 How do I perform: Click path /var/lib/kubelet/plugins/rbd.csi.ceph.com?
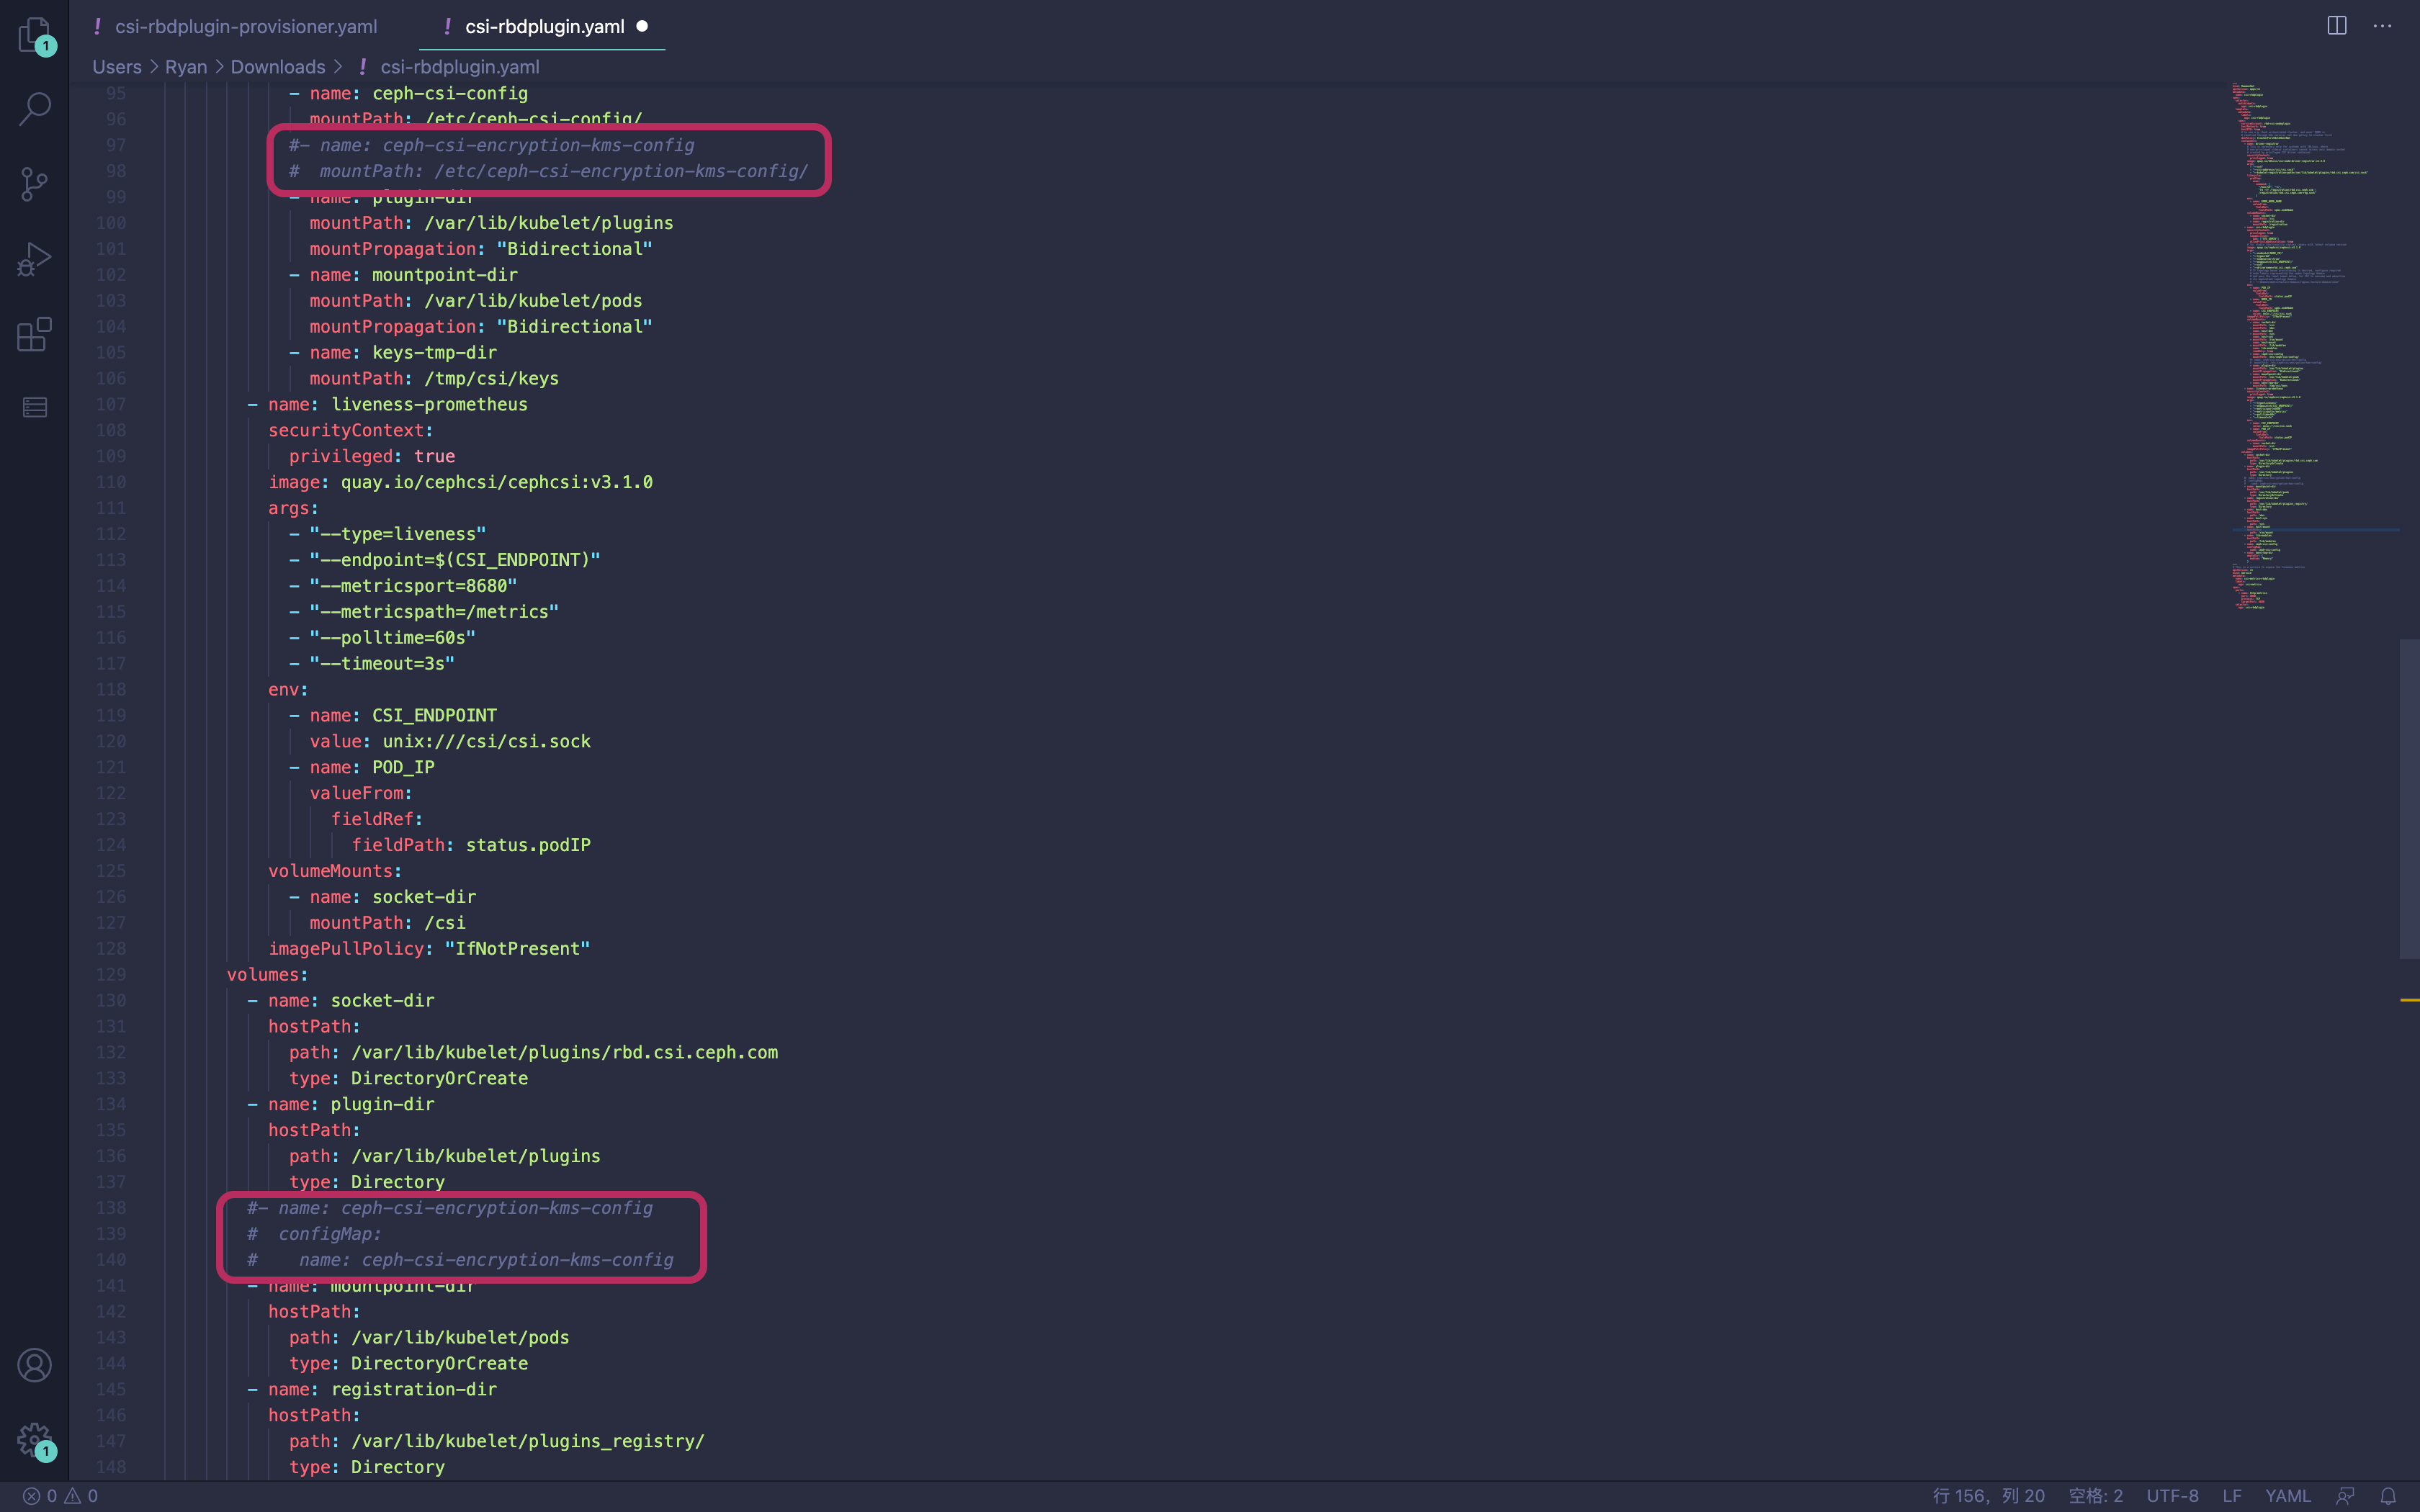[564, 1052]
